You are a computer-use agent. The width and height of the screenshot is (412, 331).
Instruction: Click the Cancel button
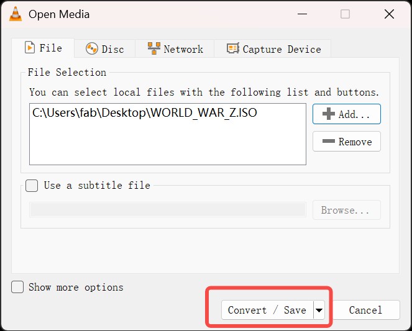[365, 310]
